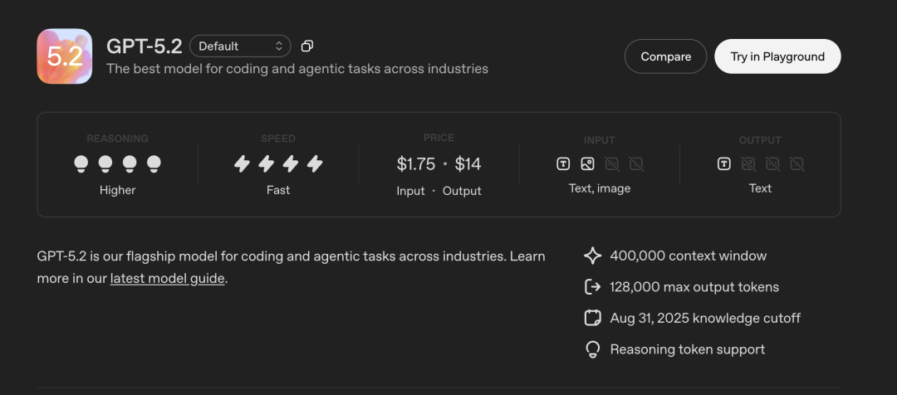Click the '400,000 context window' text

click(x=689, y=256)
